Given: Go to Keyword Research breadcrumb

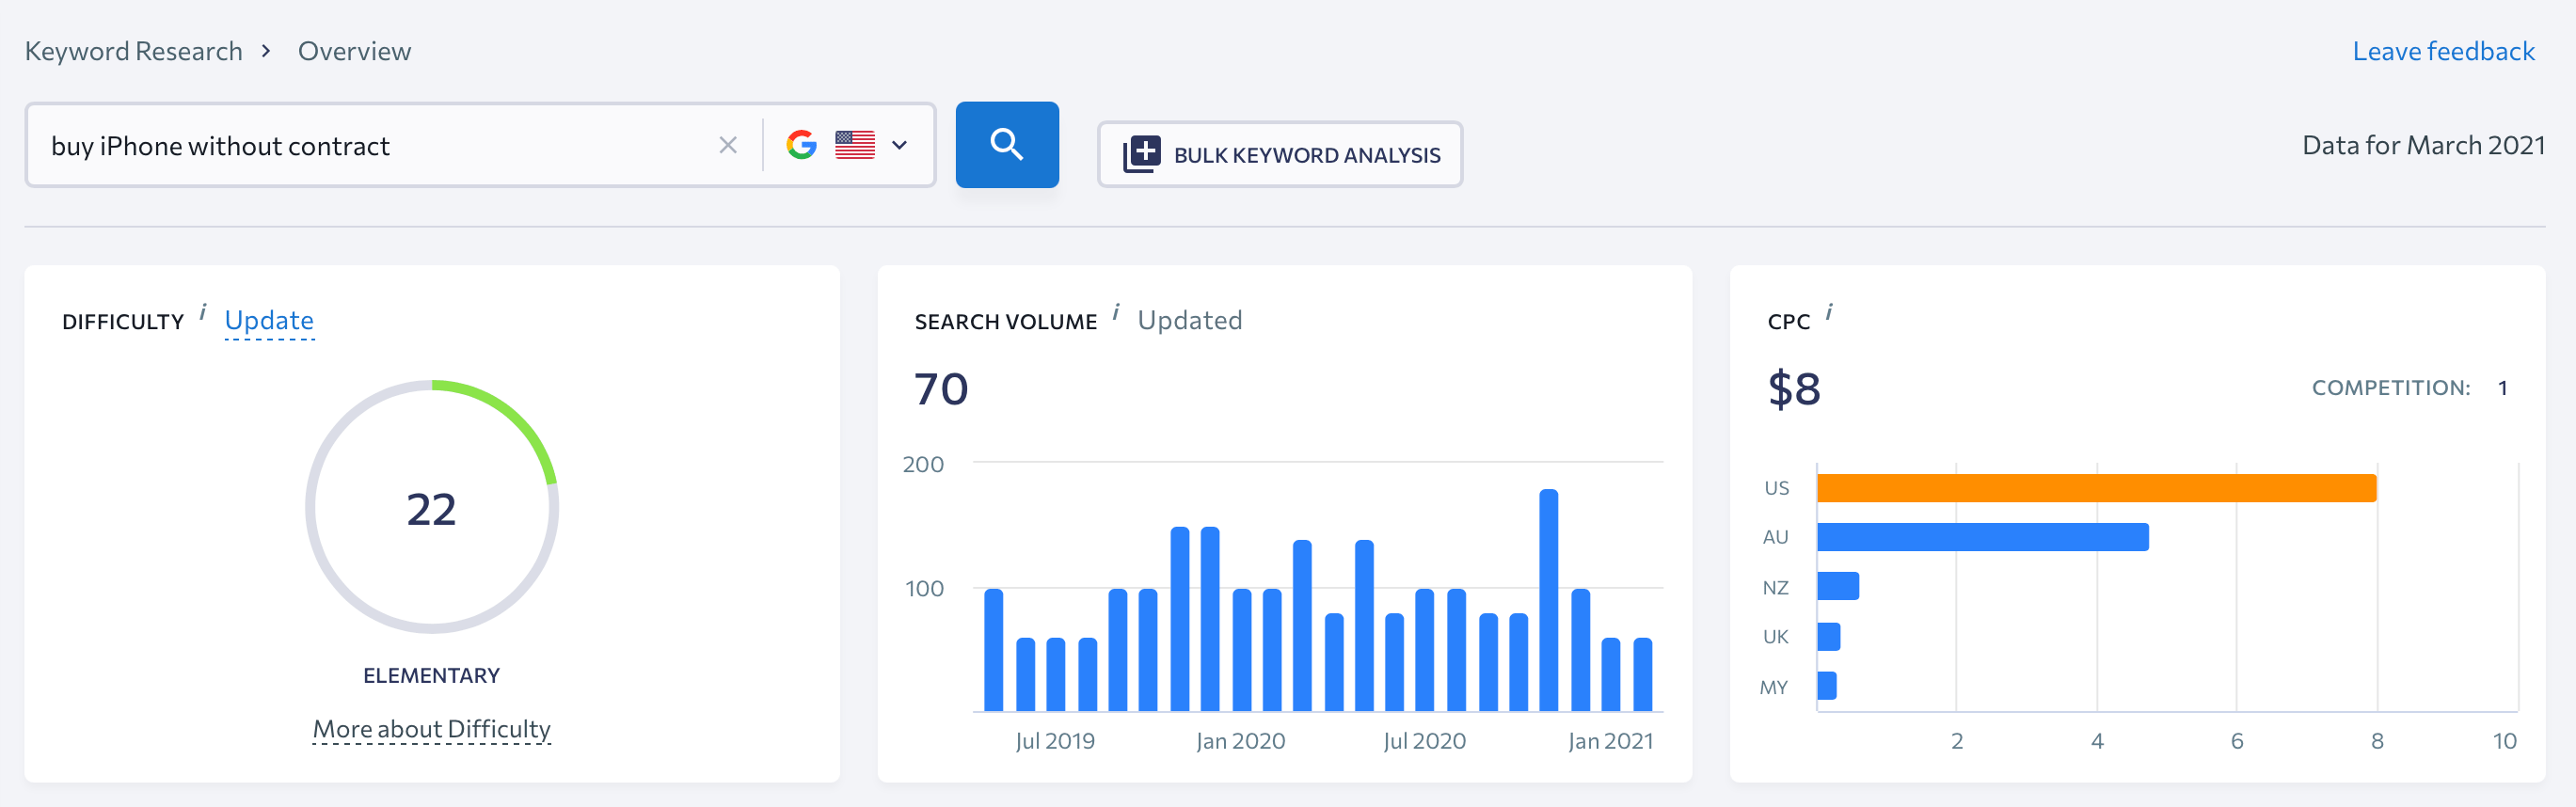Looking at the screenshot, I should tap(134, 51).
